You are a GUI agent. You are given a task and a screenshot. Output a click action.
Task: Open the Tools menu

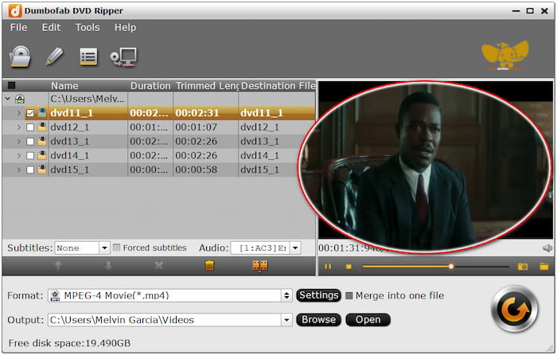coord(88,27)
